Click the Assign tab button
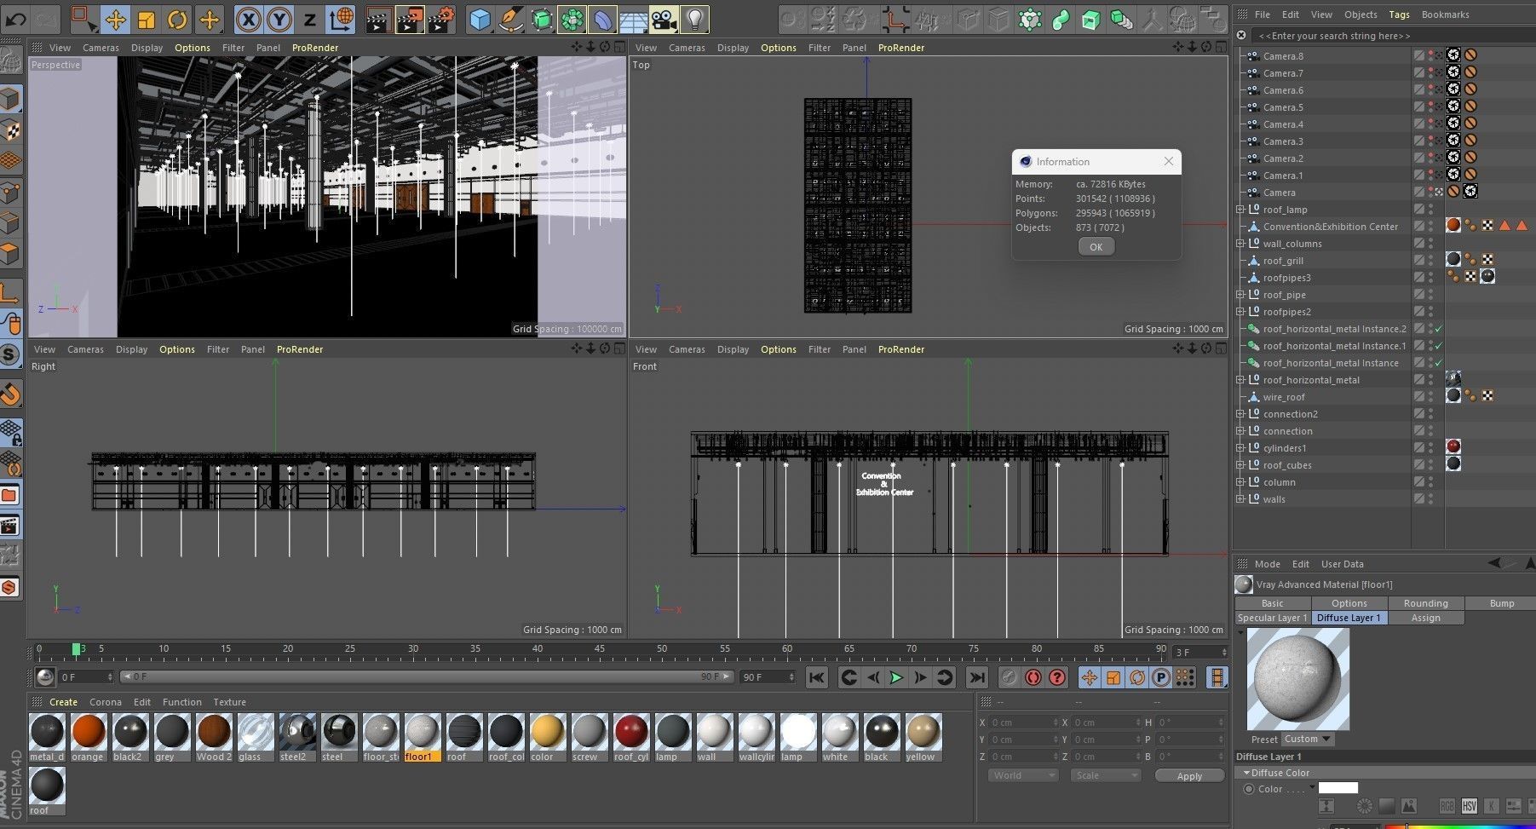This screenshot has width=1536, height=829. [1425, 618]
